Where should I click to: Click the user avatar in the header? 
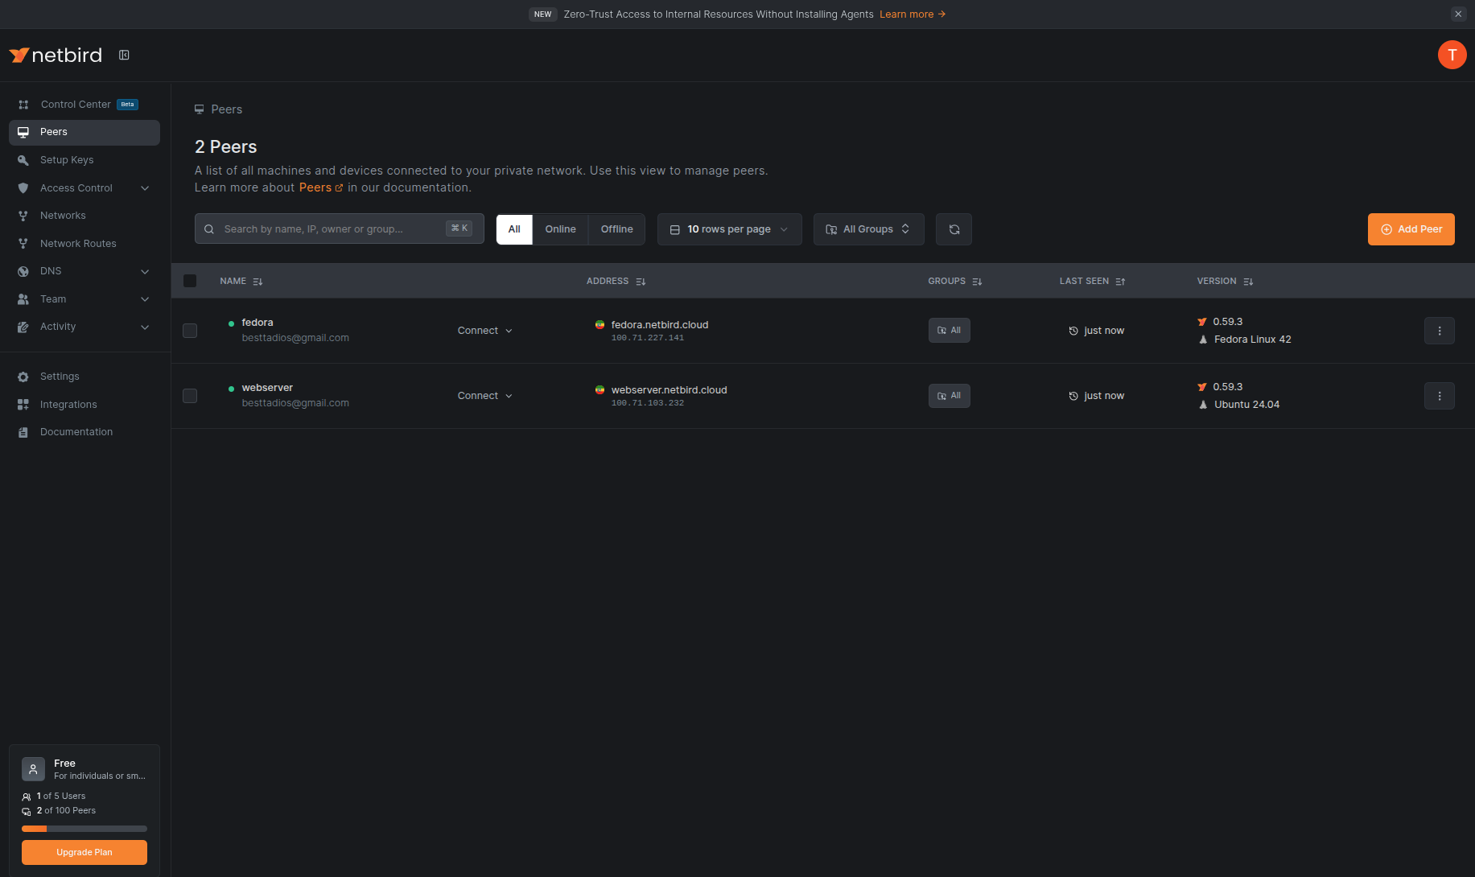pyautogui.click(x=1452, y=55)
